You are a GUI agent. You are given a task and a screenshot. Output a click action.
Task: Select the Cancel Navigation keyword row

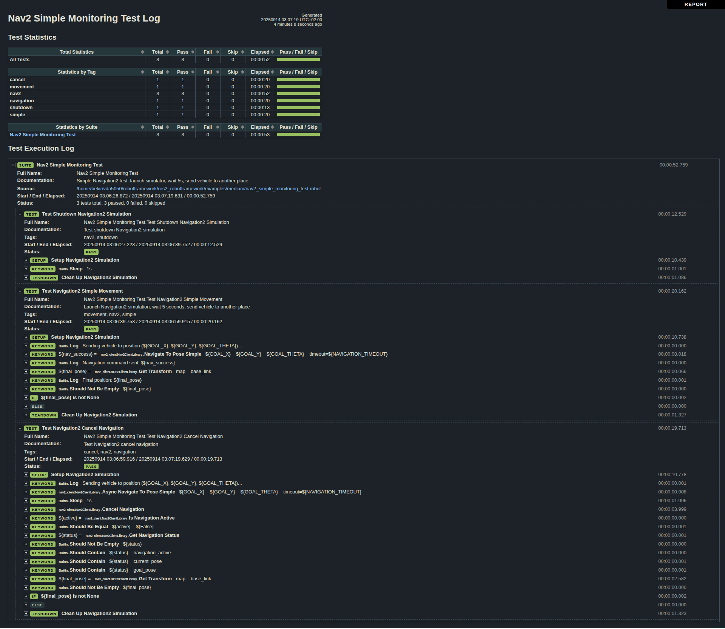point(123,509)
